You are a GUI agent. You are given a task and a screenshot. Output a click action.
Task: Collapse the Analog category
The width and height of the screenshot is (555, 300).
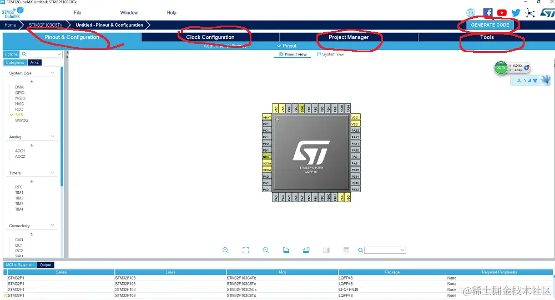tap(52, 137)
